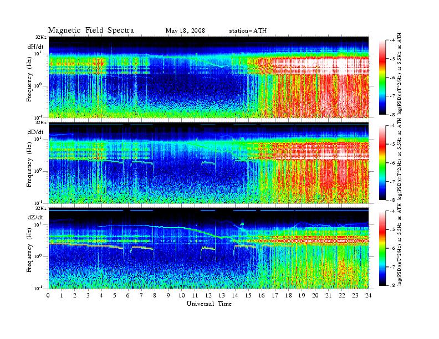
Task: Click the time axis tick label '4'
Action: pyautogui.click(x=101, y=295)
